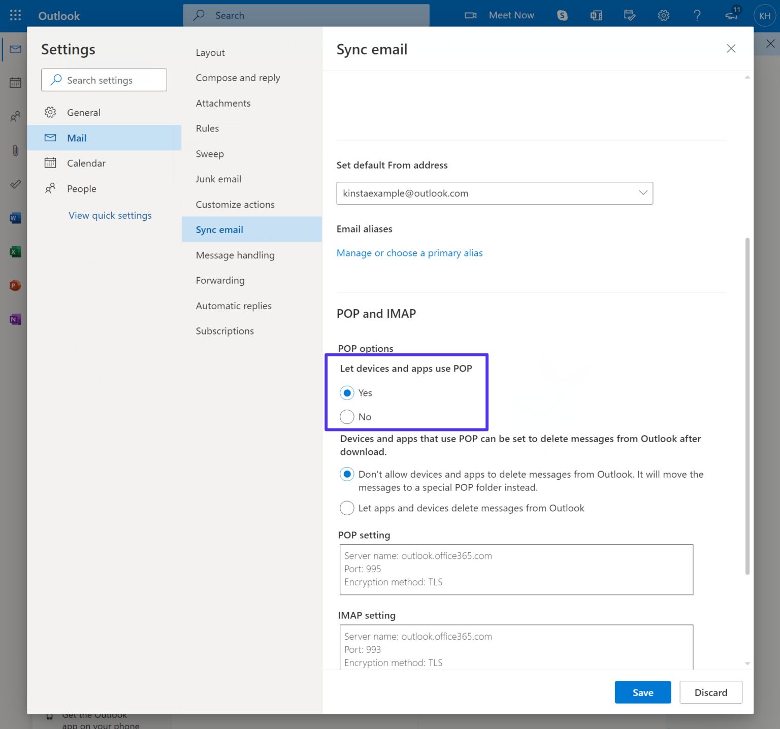780x729 pixels.
Task: Select No under POP options
Action: coord(347,417)
